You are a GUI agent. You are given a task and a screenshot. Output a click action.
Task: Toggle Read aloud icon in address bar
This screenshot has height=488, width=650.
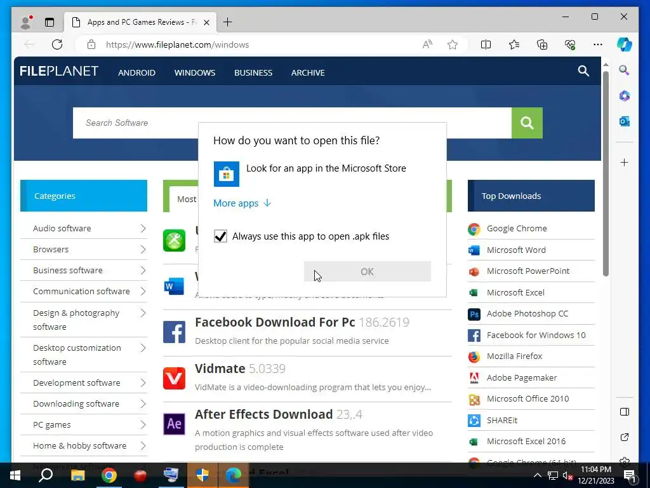pyautogui.click(x=427, y=44)
